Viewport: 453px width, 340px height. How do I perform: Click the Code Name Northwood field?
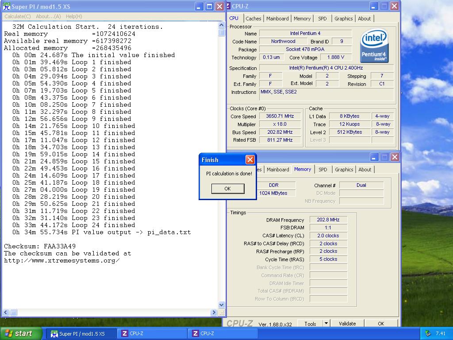(283, 41)
